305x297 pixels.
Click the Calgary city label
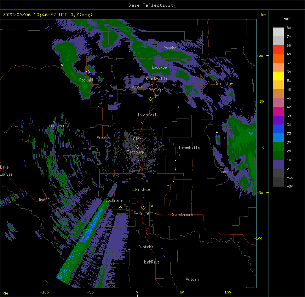click(x=141, y=213)
